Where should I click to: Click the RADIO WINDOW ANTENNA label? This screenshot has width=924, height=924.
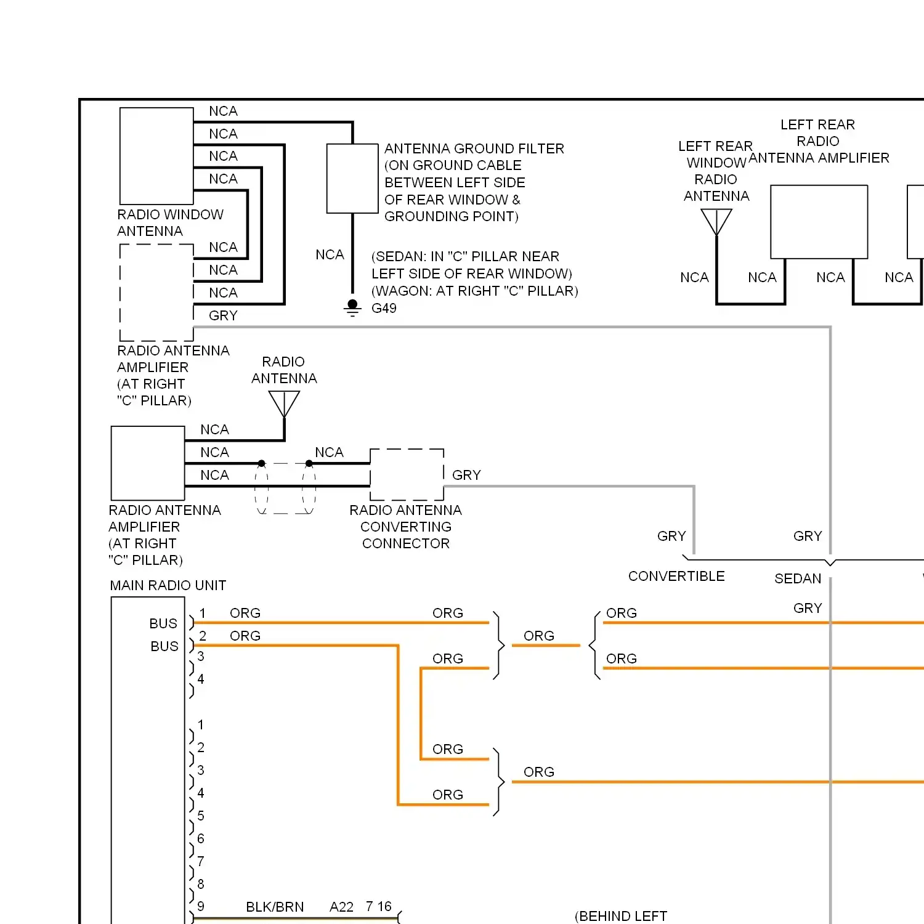170,222
